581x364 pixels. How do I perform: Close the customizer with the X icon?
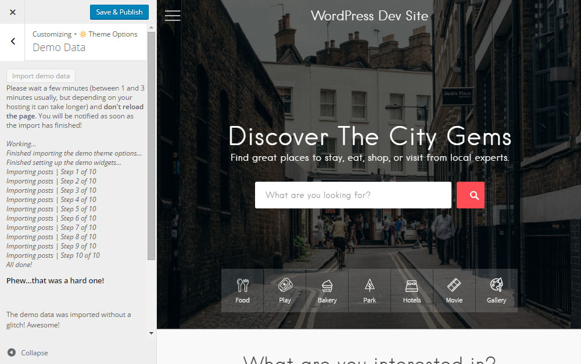click(x=13, y=12)
